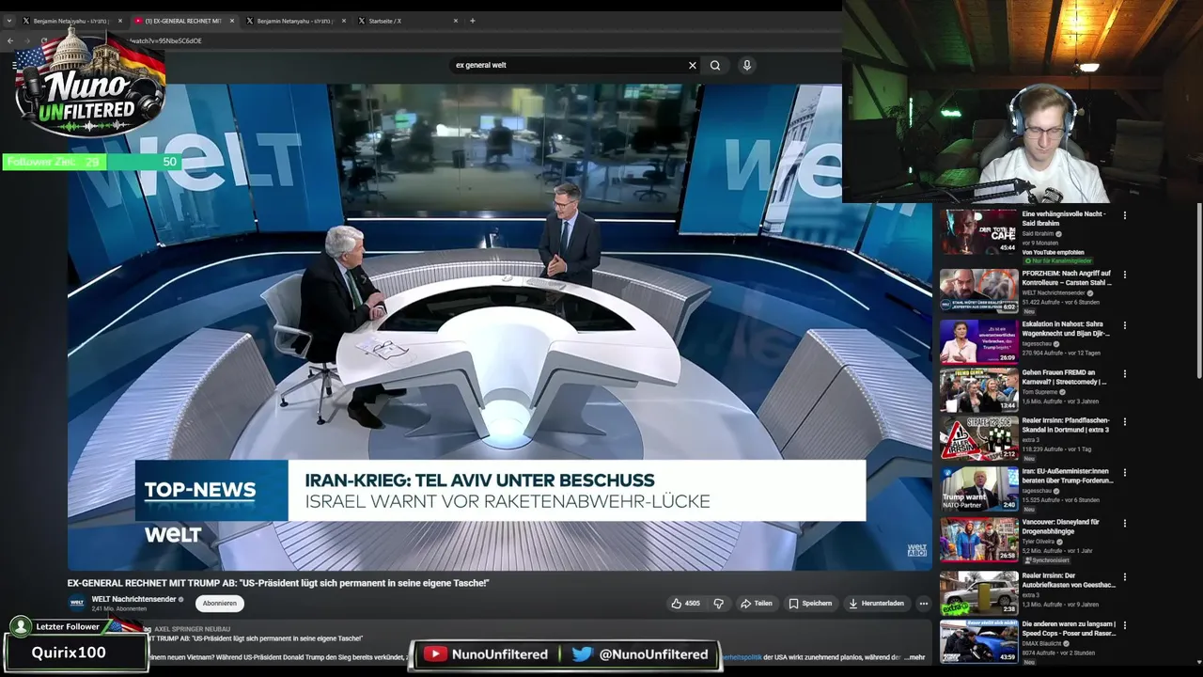Expand the description with '...mehr'
The width and height of the screenshot is (1203, 677).
[x=914, y=657]
